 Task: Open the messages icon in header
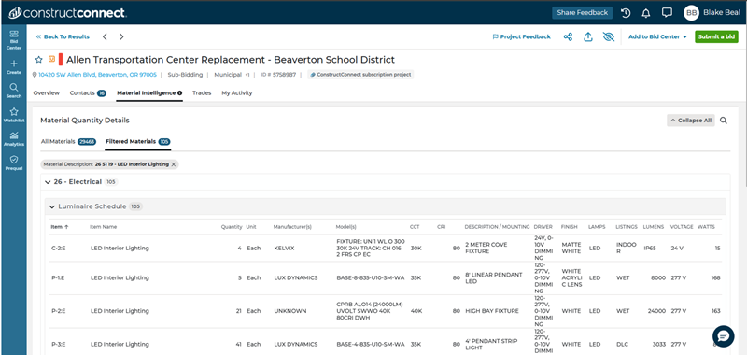(667, 13)
